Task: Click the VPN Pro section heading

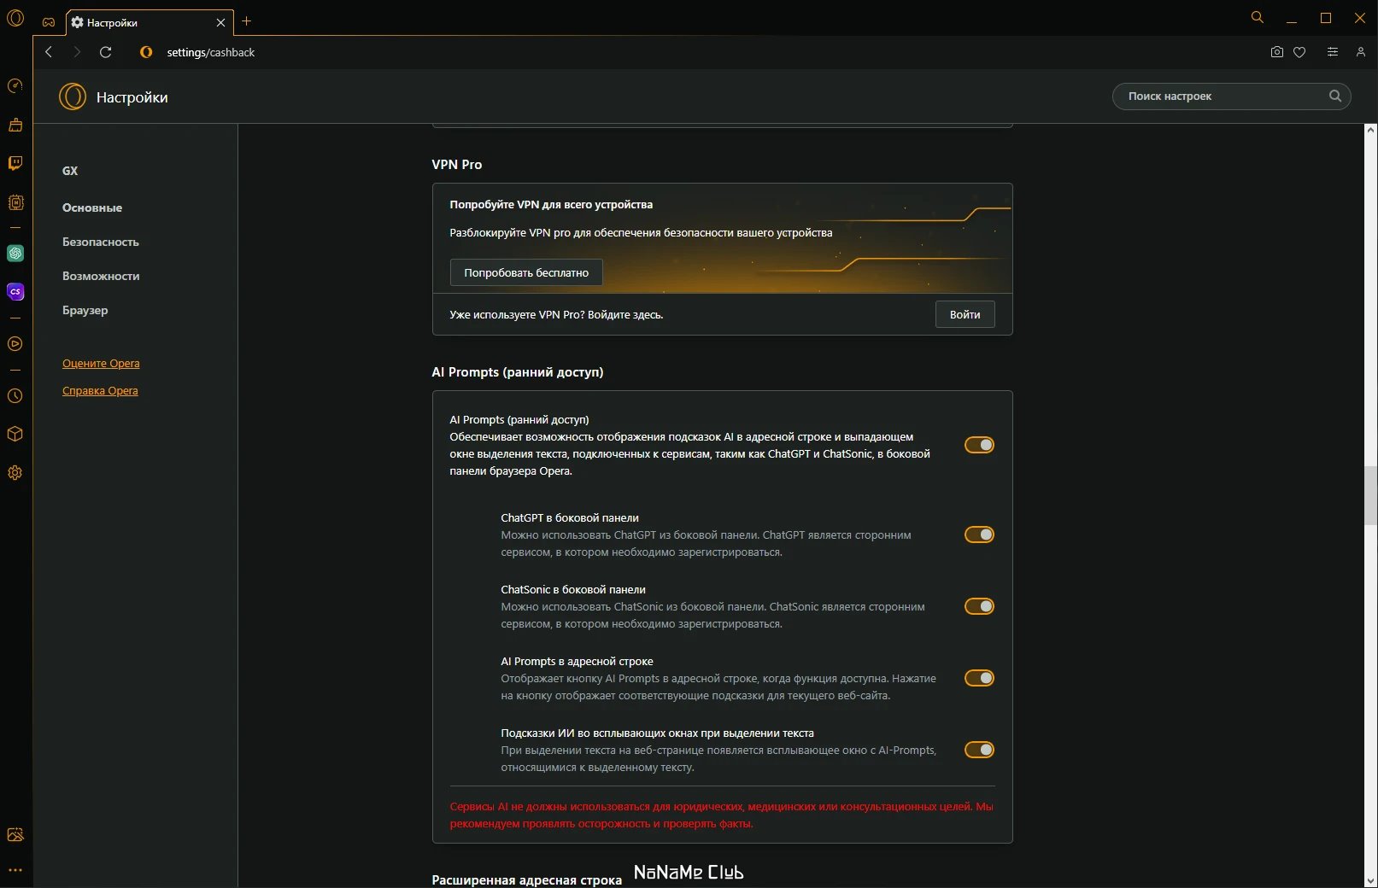Action: click(457, 164)
